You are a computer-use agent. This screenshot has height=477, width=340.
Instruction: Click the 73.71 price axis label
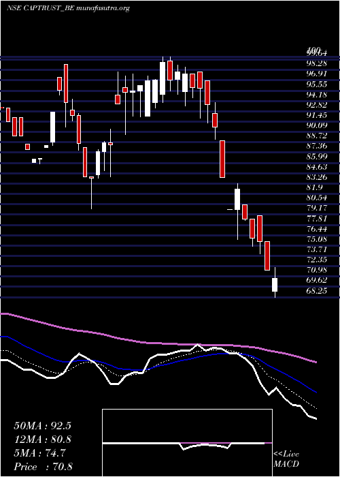pos(317,249)
